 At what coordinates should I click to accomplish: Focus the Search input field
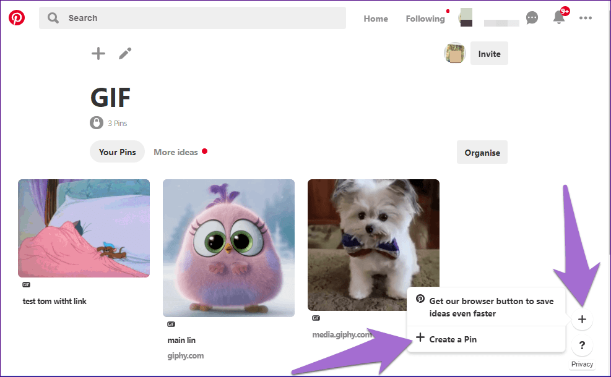[192, 18]
